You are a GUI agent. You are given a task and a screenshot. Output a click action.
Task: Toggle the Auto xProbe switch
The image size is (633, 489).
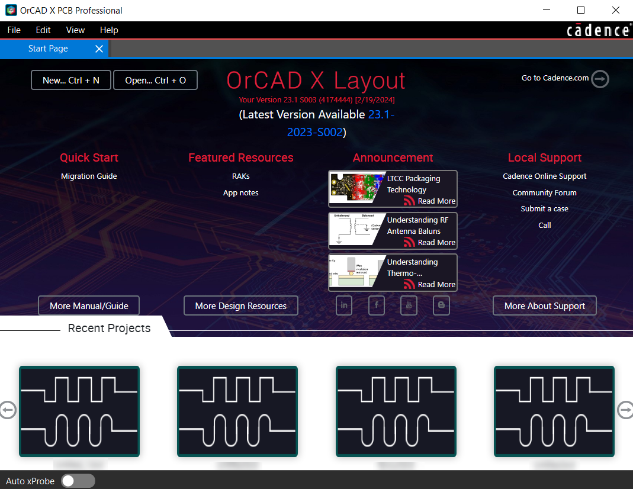[78, 481]
